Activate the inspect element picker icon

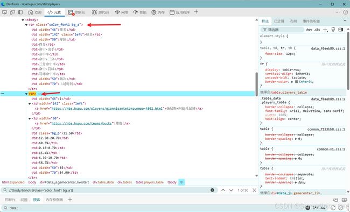click(x=4, y=12)
